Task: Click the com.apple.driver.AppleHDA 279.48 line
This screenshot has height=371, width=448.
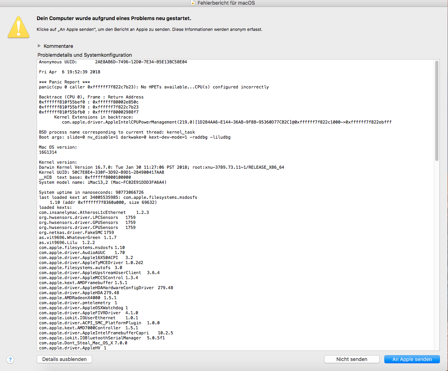Action: click(x=79, y=293)
